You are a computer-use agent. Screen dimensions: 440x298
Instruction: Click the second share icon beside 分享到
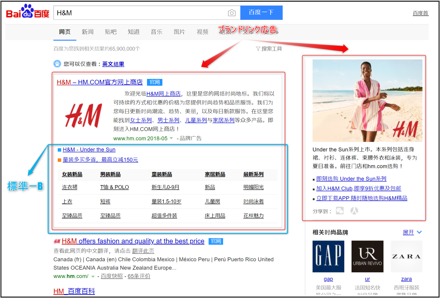(x=354, y=211)
